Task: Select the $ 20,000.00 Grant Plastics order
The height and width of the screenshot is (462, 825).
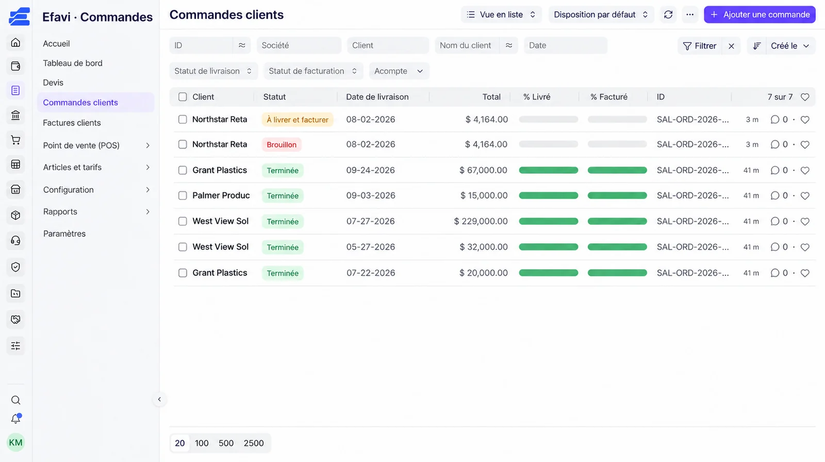Action: pyautogui.click(x=183, y=273)
